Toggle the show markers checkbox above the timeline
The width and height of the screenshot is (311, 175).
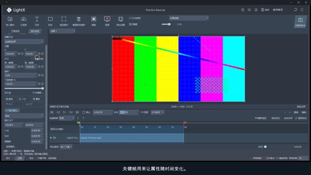[296, 118]
